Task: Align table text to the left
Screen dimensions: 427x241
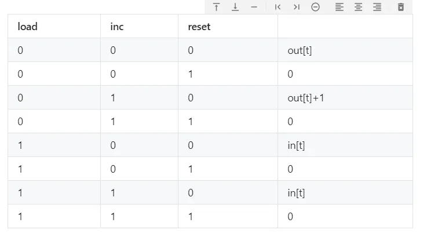Action: point(340,7)
